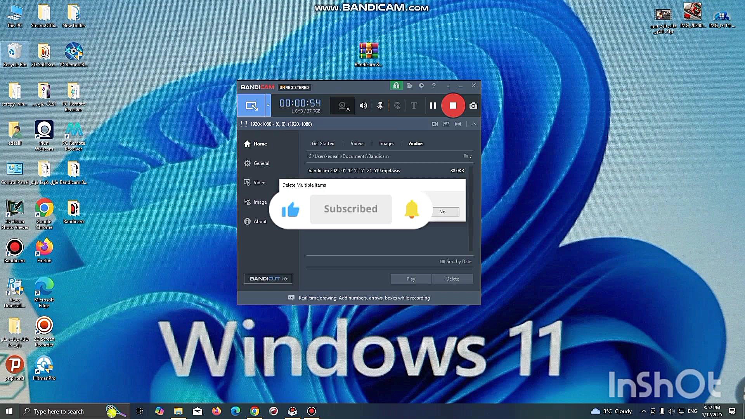This screenshot has width=745, height=419.
Task: Click the ENG language indicator
Action: (x=692, y=411)
